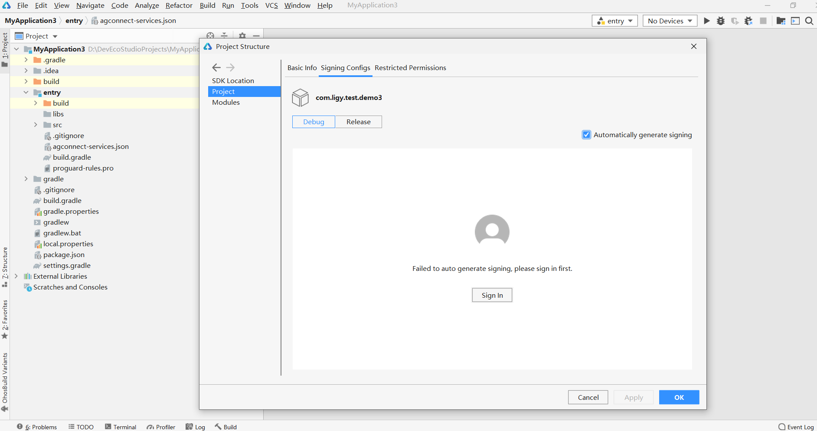Open the previewer window icon in toolbar
817x431 pixels.
point(795,21)
